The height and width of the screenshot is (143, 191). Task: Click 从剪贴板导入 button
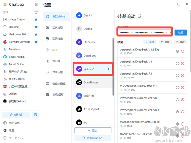93,138
